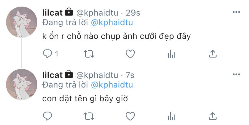Like the tweet 'con đặt tên gì bây giờ'
The width and height of the screenshot is (249, 125).
[130, 116]
